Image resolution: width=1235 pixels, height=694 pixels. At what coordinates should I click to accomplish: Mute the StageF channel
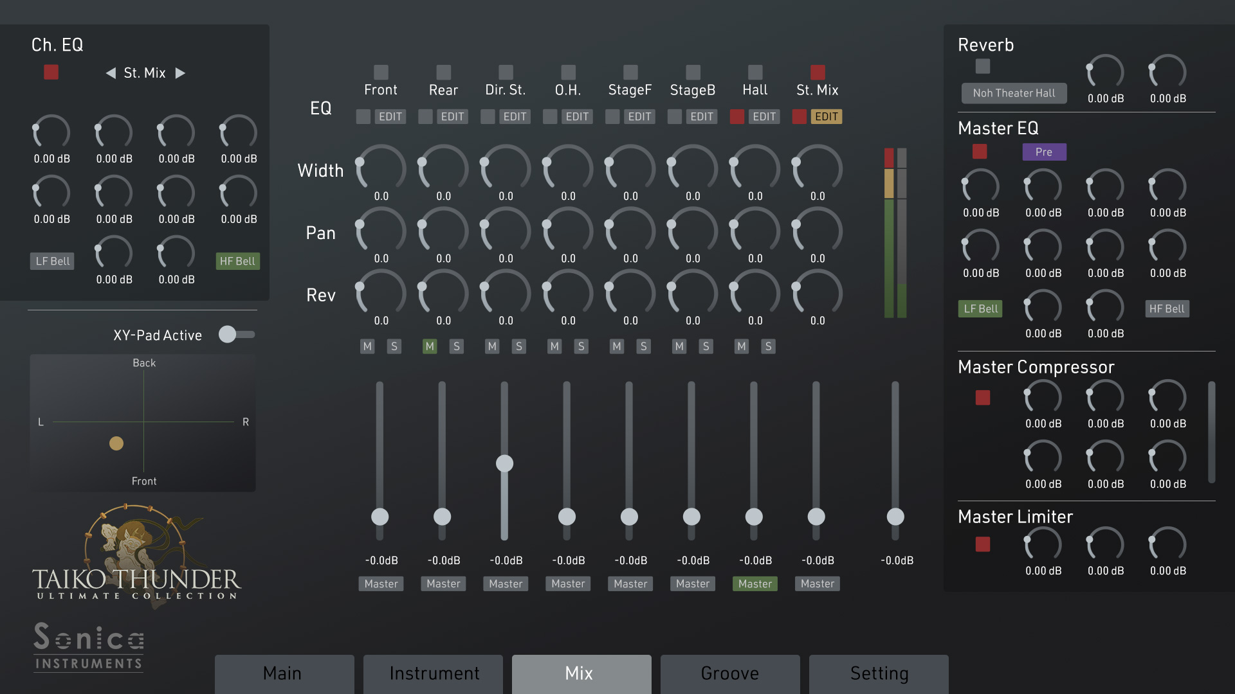pos(617,346)
